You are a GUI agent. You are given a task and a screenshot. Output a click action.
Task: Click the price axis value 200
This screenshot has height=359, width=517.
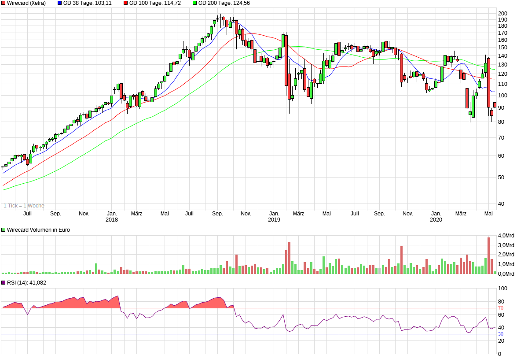click(502, 14)
